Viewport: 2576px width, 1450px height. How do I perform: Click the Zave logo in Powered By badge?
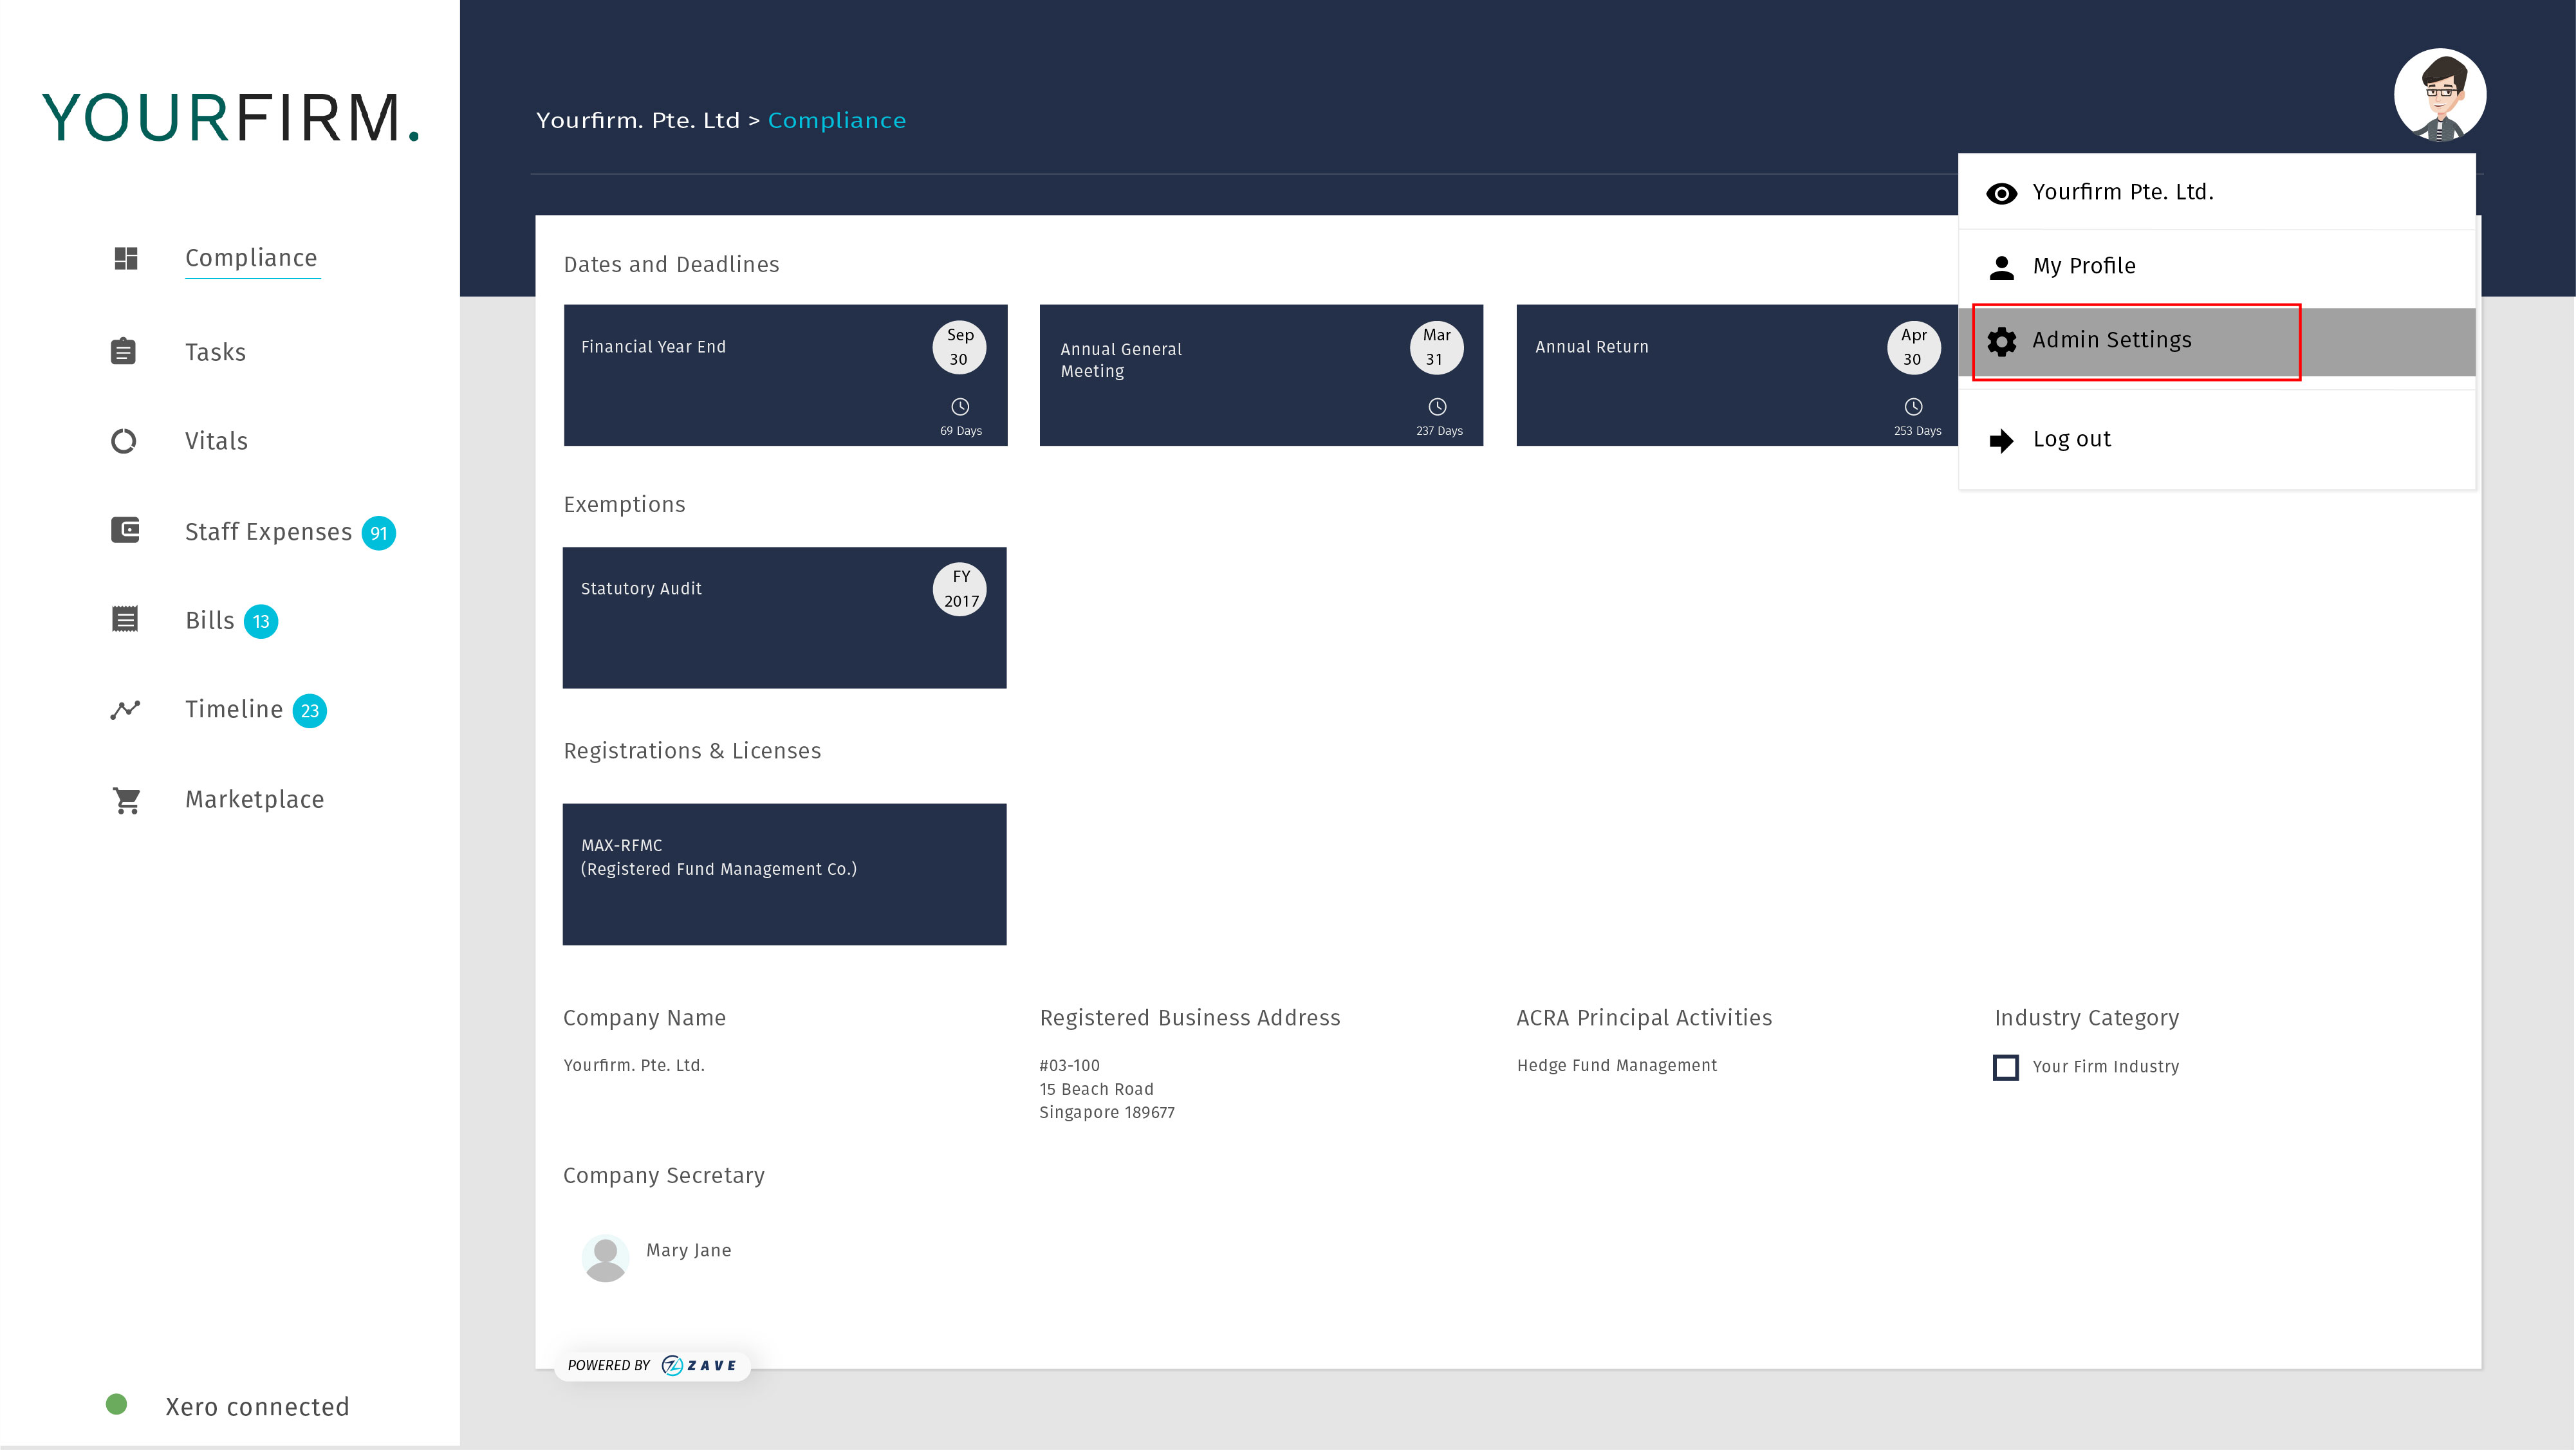point(699,1365)
